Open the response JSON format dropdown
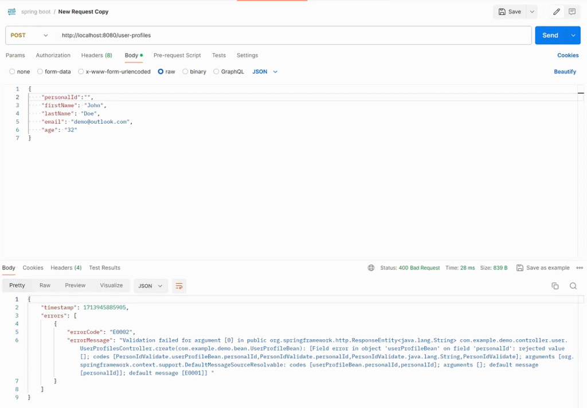 pyautogui.click(x=151, y=286)
